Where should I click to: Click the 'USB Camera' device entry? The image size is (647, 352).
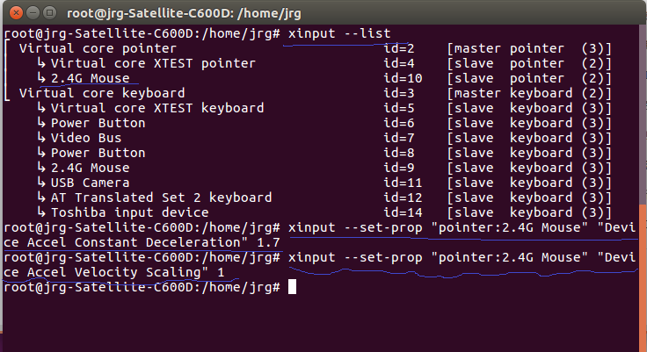click(90, 183)
